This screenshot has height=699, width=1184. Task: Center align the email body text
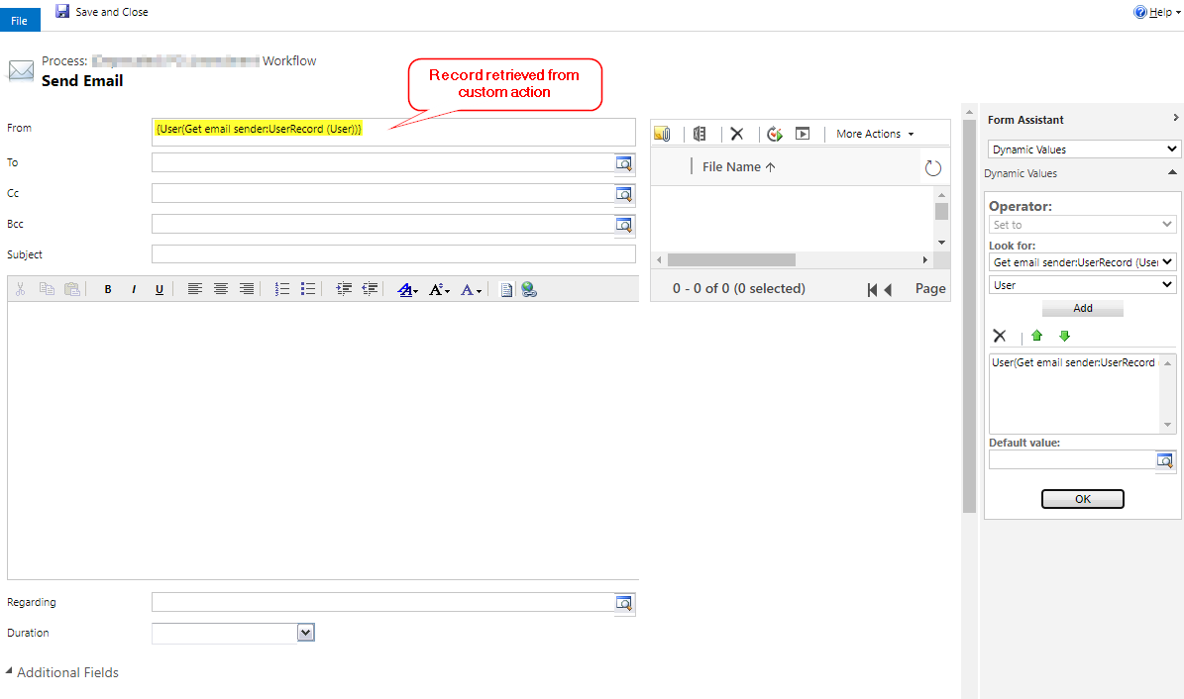click(221, 289)
